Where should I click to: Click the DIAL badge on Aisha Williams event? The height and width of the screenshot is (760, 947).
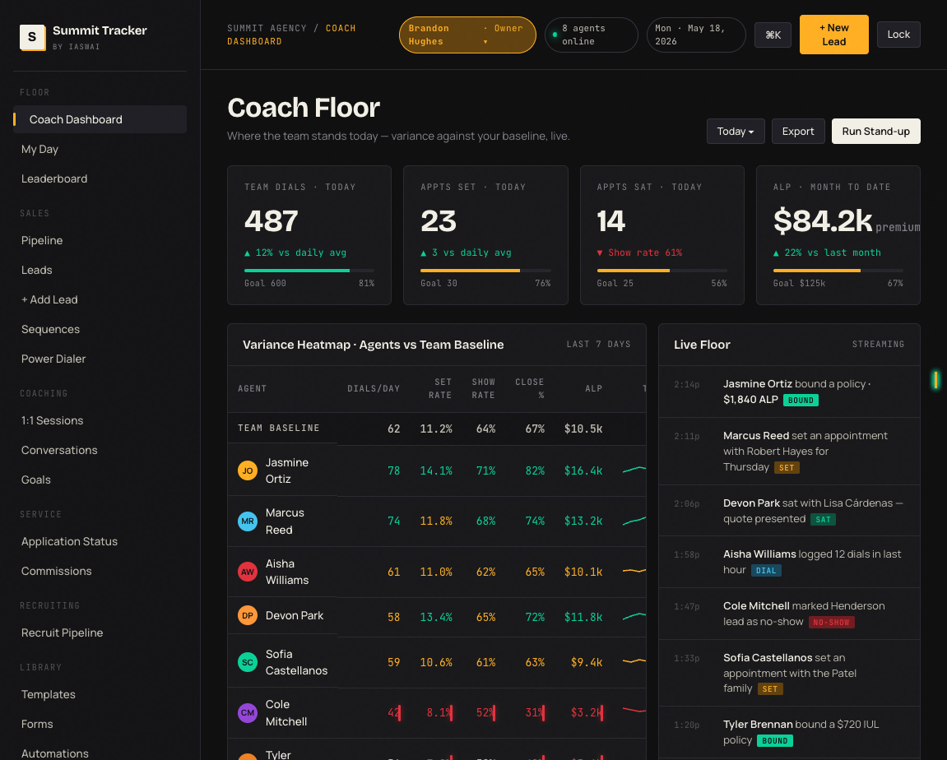(x=766, y=571)
